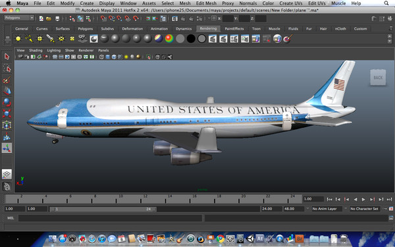Open Spotlight search in the menu bar
The height and width of the screenshot is (247, 395).
point(386,3)
